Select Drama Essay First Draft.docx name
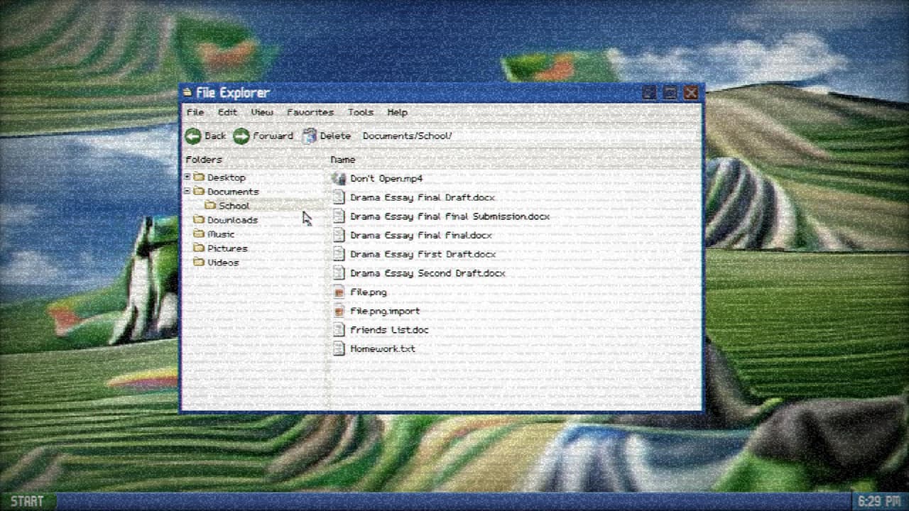 [423, 254]
